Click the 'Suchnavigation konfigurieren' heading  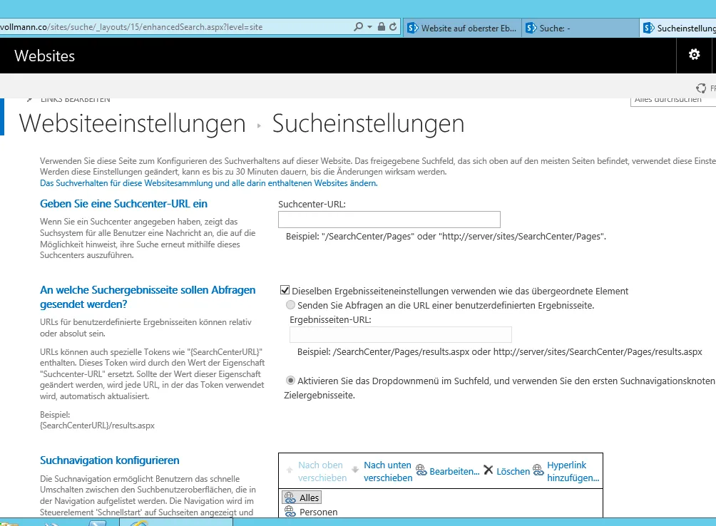click(110, 460)
